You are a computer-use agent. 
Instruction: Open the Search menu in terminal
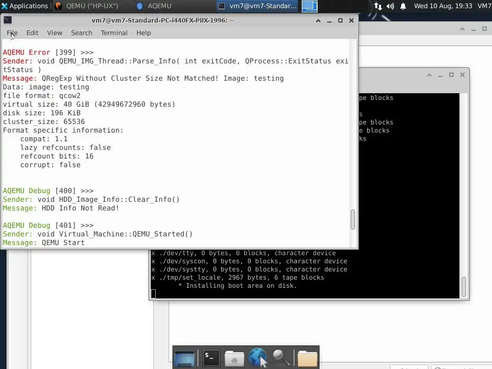tap(82, 33)
